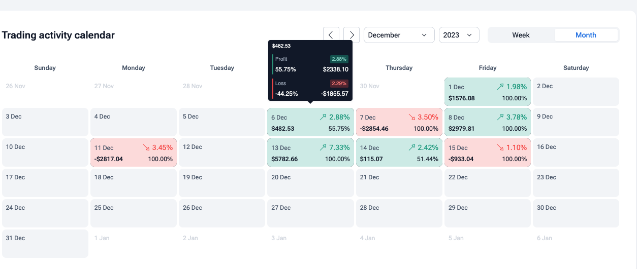Open the empty 20 Dec day cell
Image resolution: width=637 pixels, height=269 pixels.
pyautogui.click(x=310, y=183)
